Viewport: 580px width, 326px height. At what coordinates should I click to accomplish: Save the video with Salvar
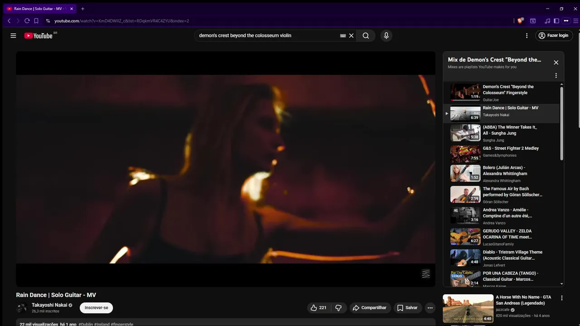coord(407,308)
